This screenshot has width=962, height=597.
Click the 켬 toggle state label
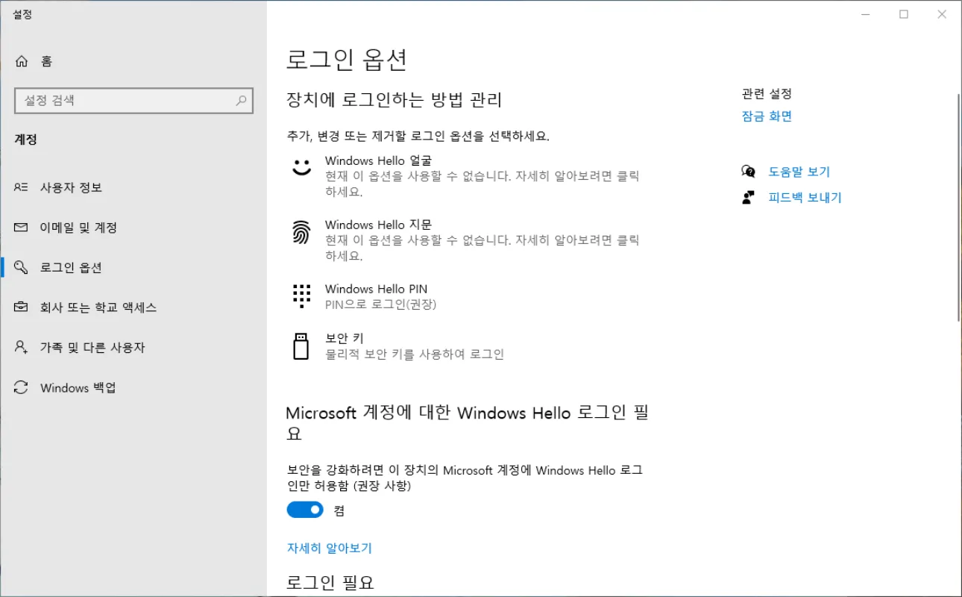(339, 510)
